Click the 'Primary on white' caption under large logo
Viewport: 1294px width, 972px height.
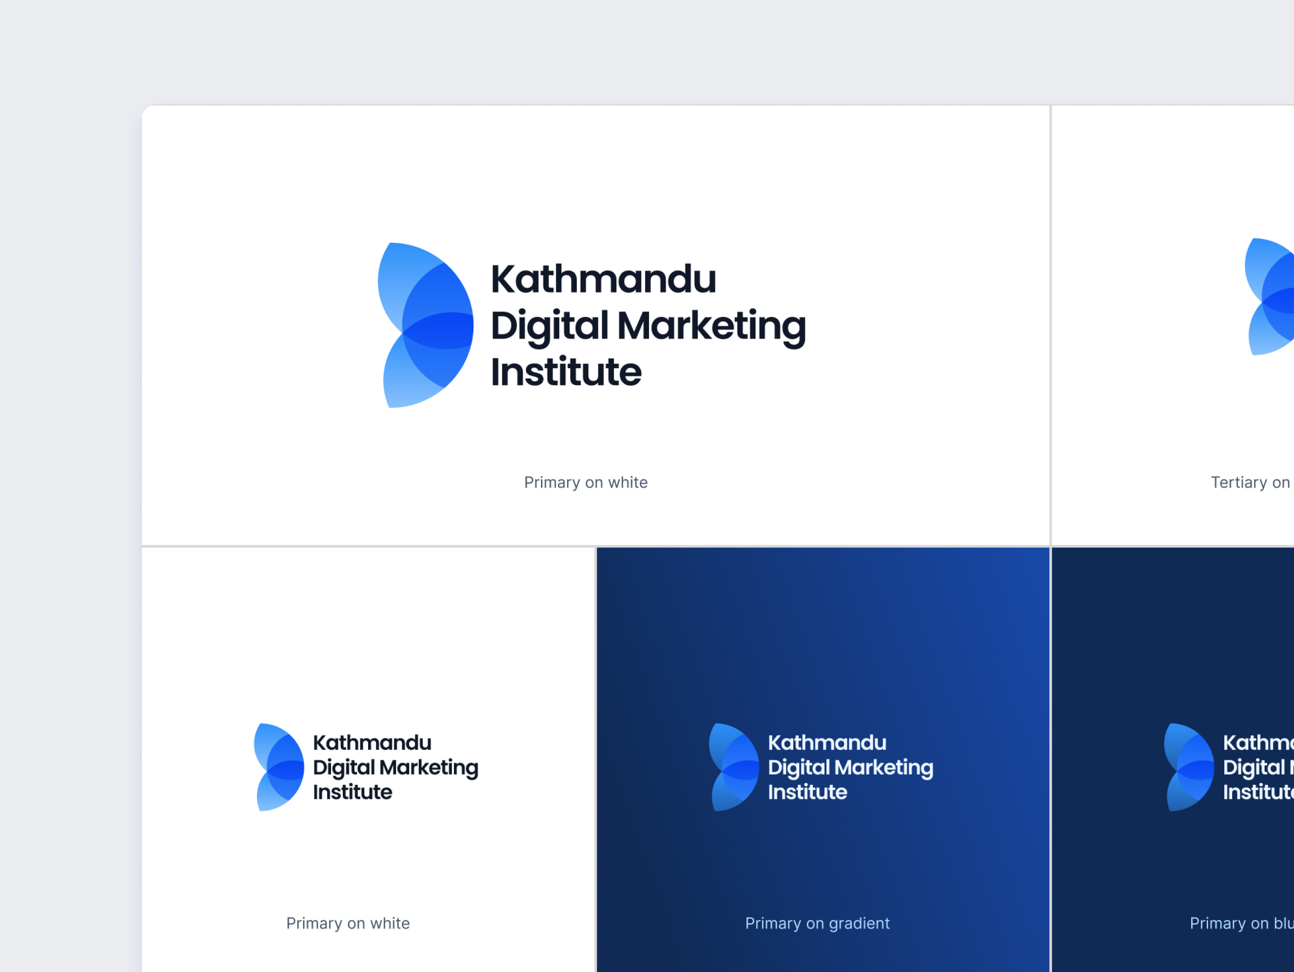click(586, 483)
